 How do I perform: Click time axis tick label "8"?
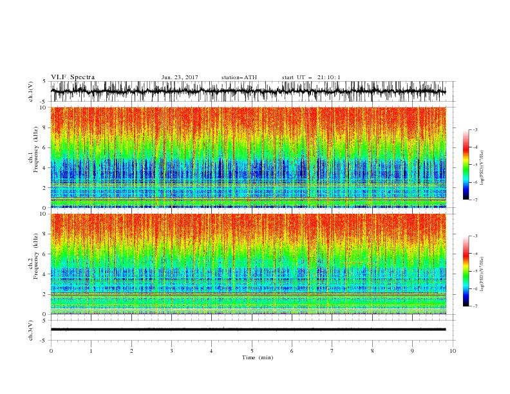coord(372,351)
